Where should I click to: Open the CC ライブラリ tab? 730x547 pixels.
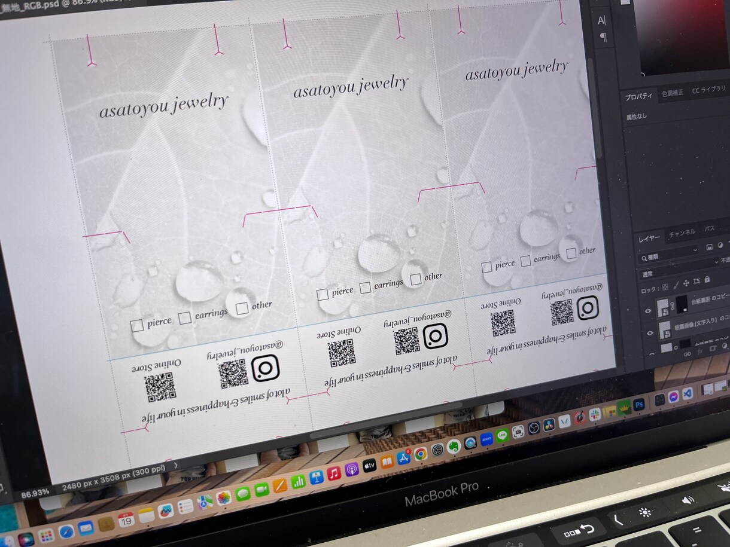pos(708,90)
